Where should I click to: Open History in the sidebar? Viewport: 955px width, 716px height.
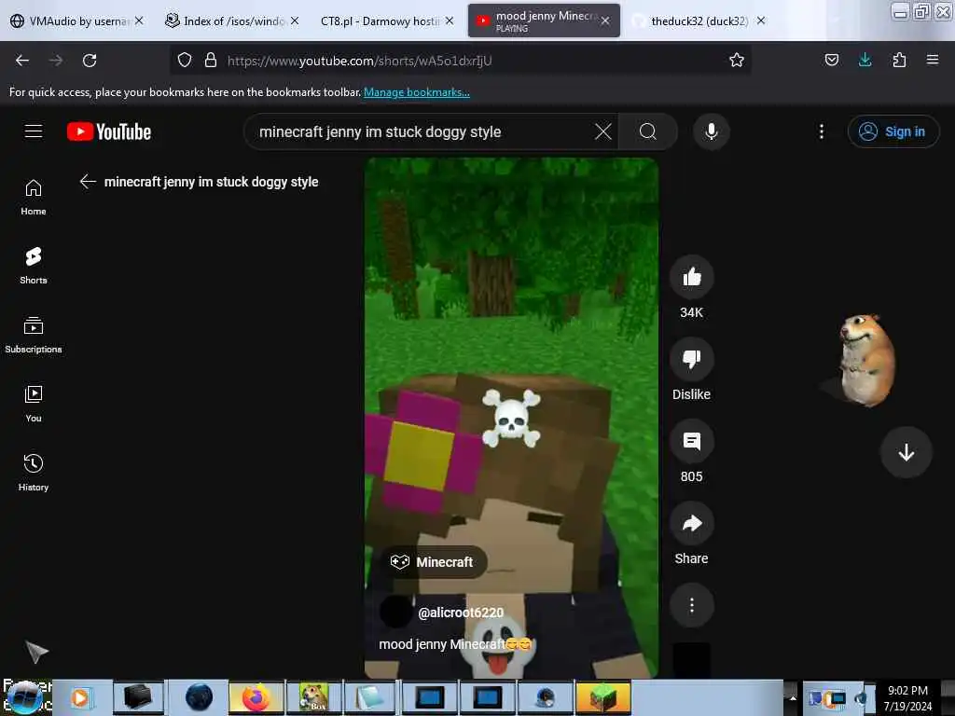pyautogui.click(x=34, y=473)
